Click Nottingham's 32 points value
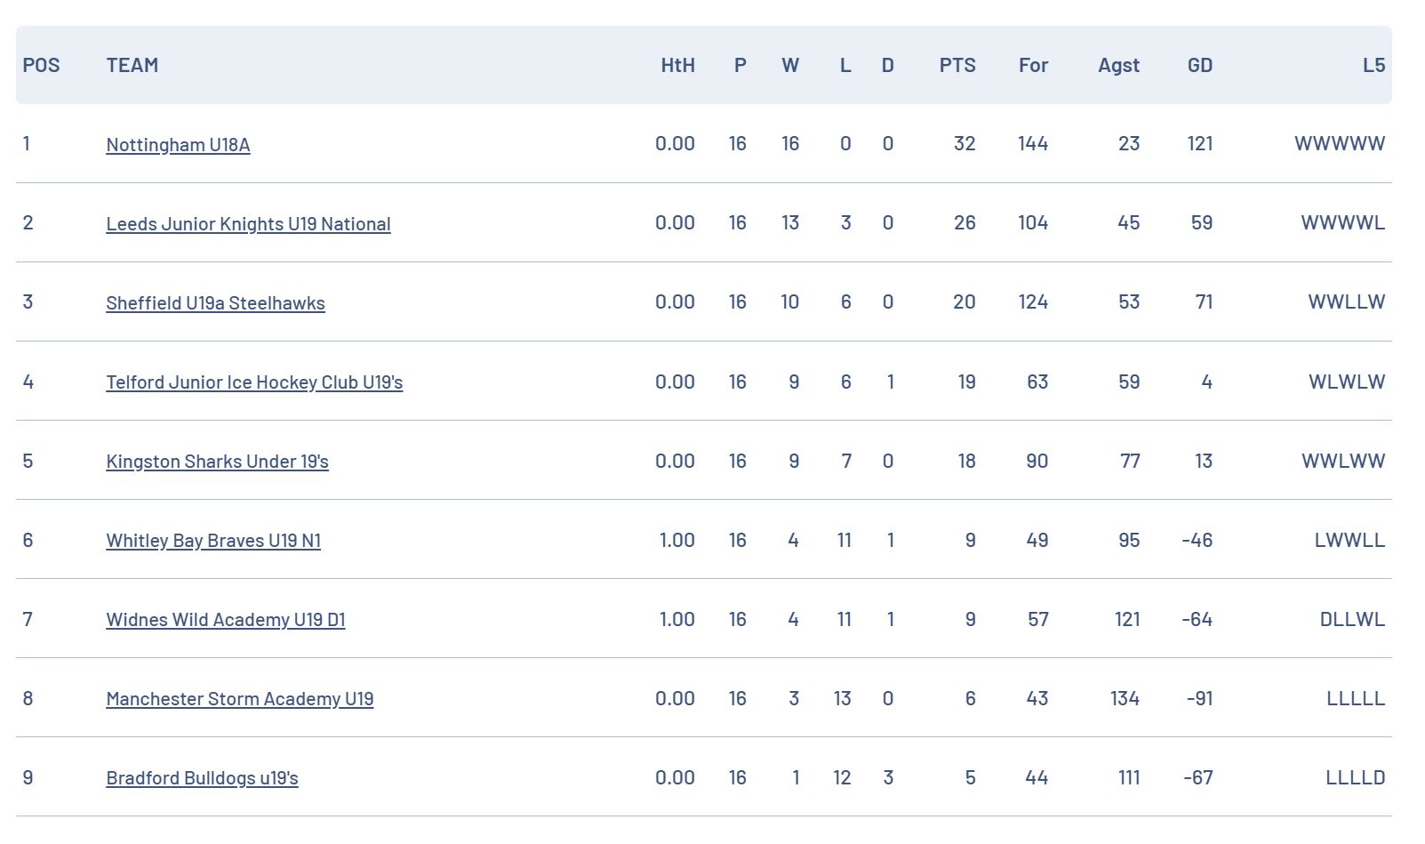 click(x=965, y=143)
